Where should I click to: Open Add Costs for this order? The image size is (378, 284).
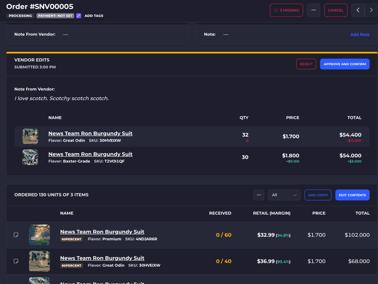(318, 195)
